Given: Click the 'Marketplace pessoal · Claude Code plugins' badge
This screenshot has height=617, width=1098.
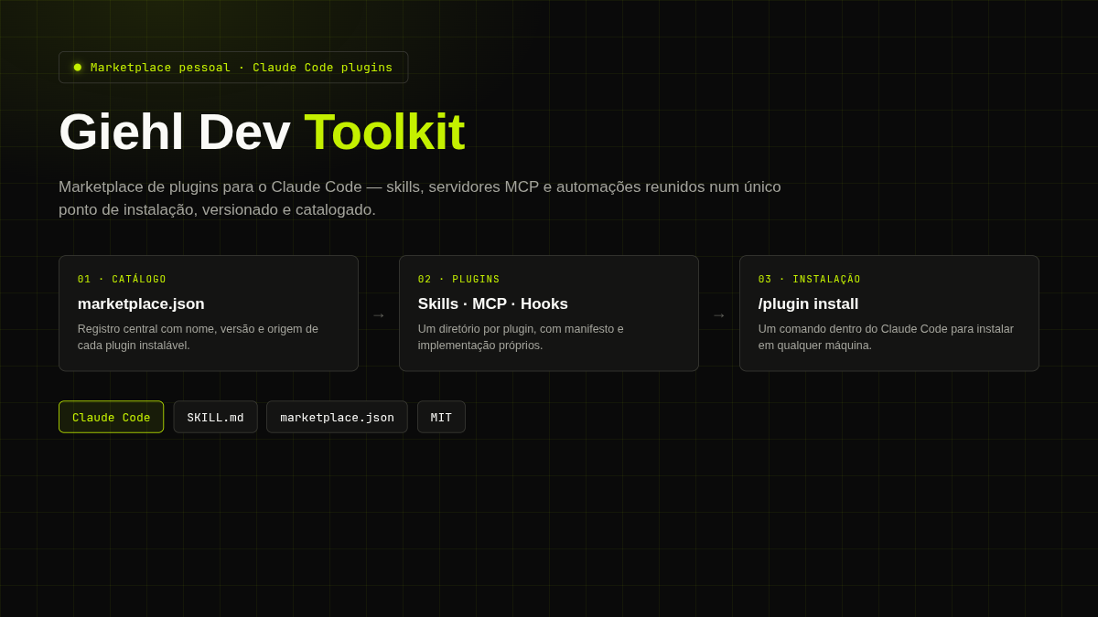Looking at the screenshot, I should (233, 68).
